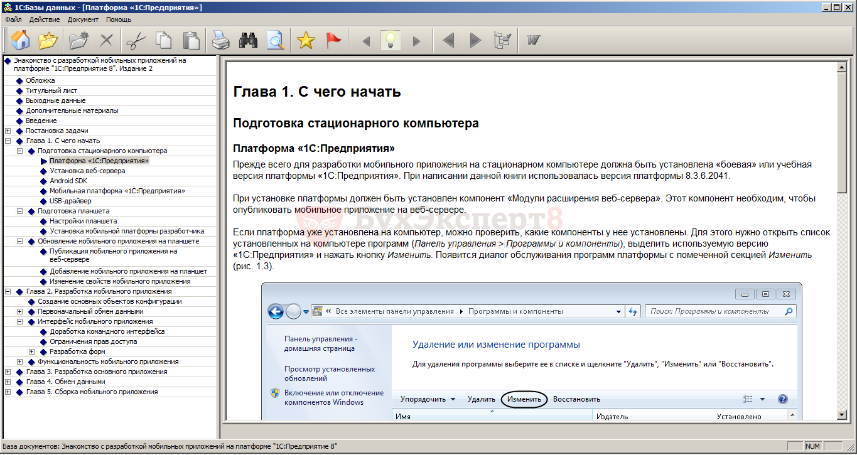This screenshot has height=455, width=857.
Task: Open the Действие menu
Action: 45,19
